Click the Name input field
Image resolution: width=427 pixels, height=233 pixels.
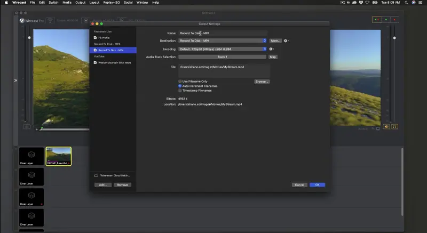coord(223,33)
